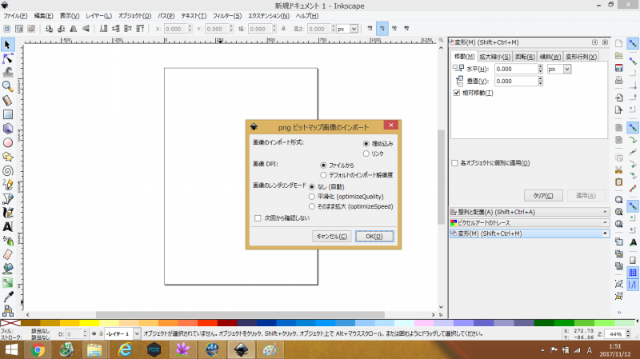640x359 pixels.
Task: Pick the yellow palette swatch
Action: 90,323
